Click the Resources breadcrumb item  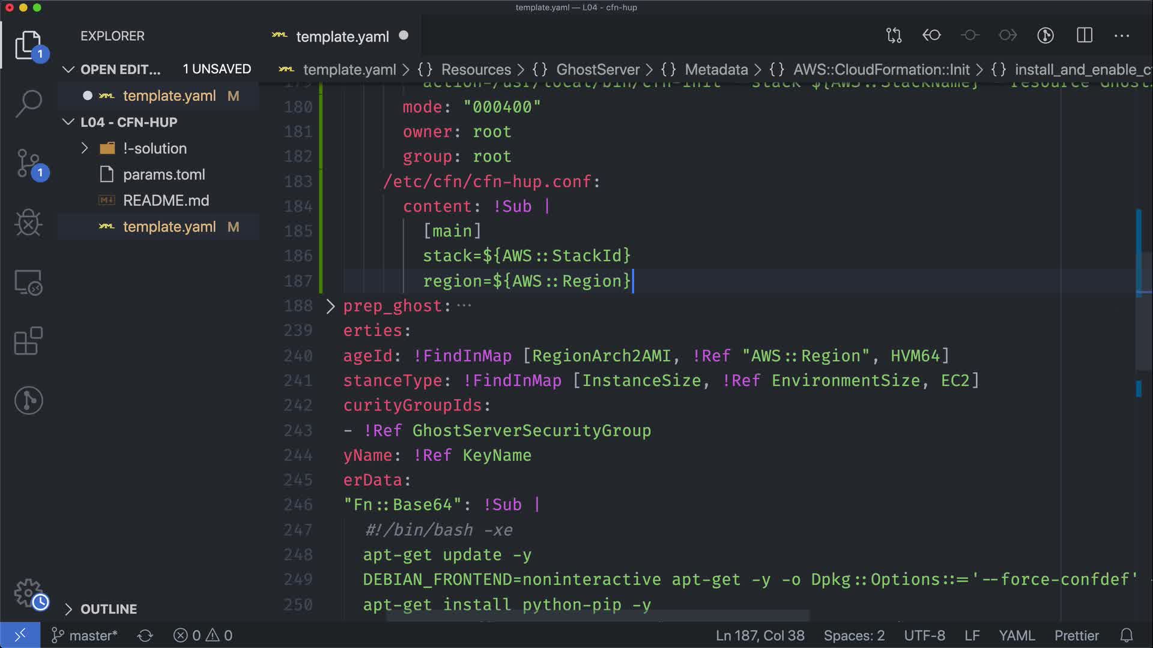click(x=476, y=70)
